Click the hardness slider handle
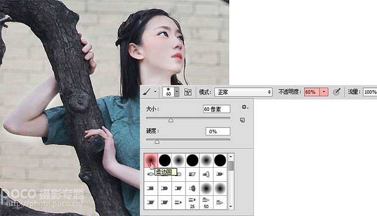 click(x=157, y=142)
